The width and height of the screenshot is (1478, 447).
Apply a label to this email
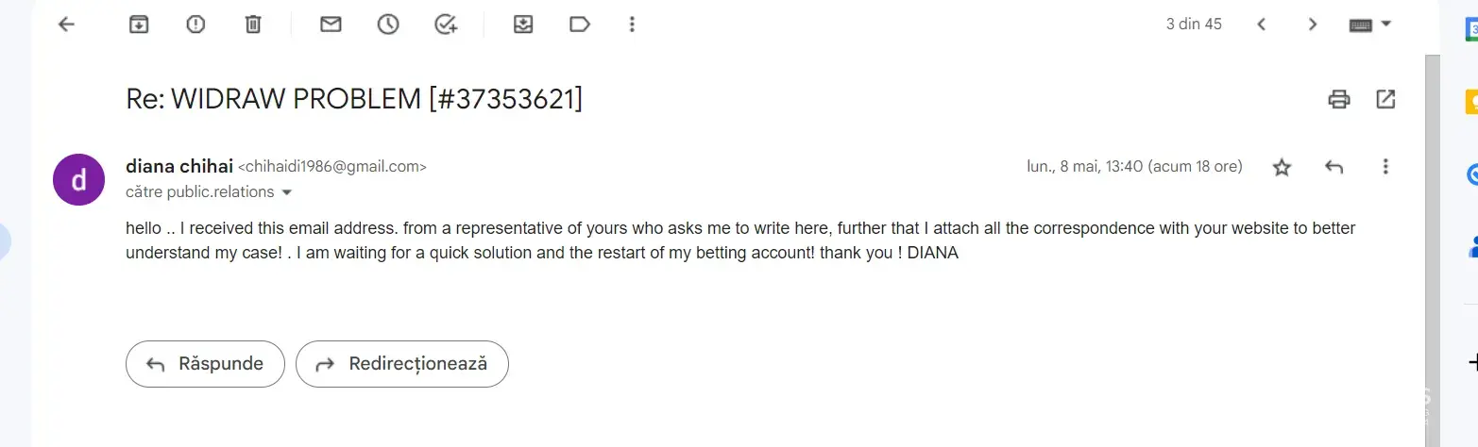pos(580,25)
